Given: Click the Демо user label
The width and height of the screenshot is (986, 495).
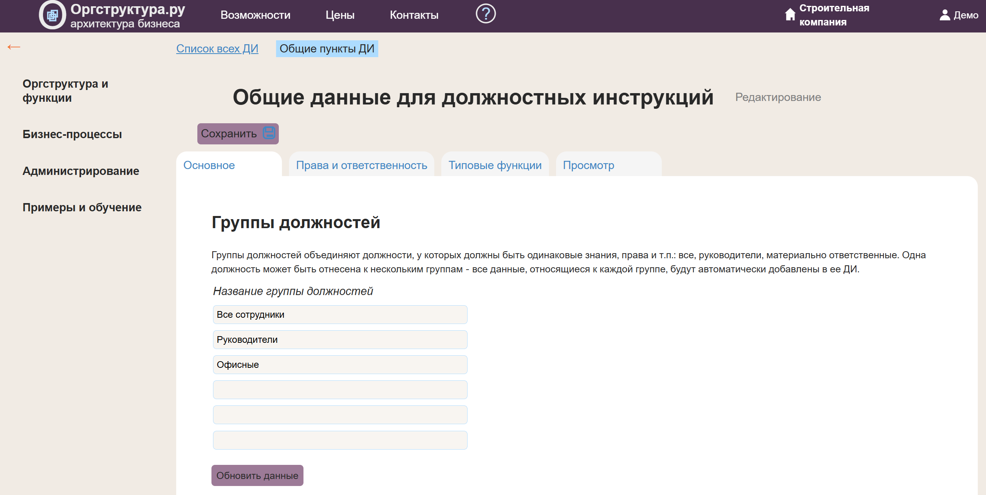Looking at the screenshot, I should [966, 15].
